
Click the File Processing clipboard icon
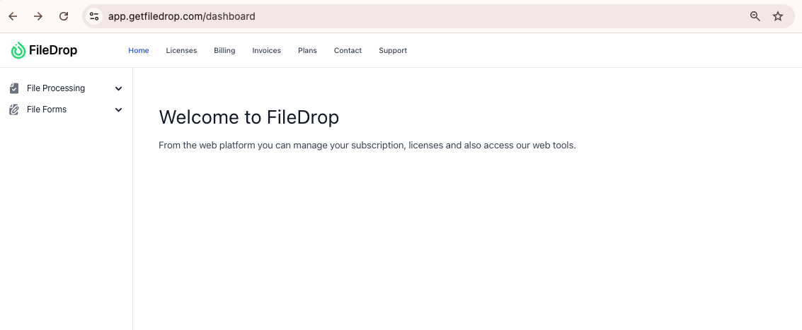[x=13, y=88]
